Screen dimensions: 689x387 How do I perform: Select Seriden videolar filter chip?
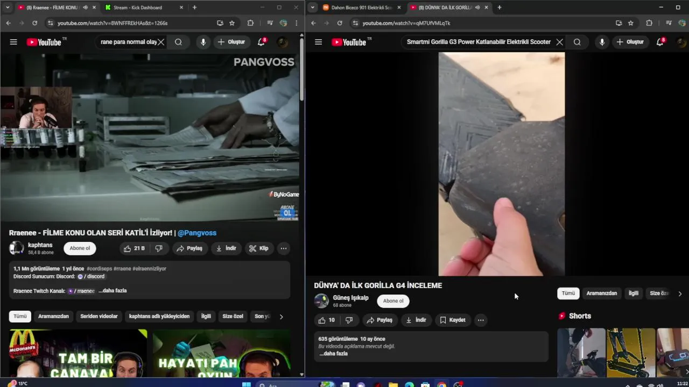pyautogui.click(x=99, y=317)
